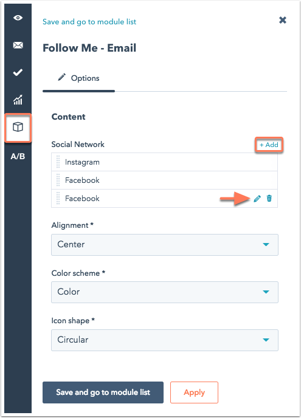Click the Apply button

(194, 392)
